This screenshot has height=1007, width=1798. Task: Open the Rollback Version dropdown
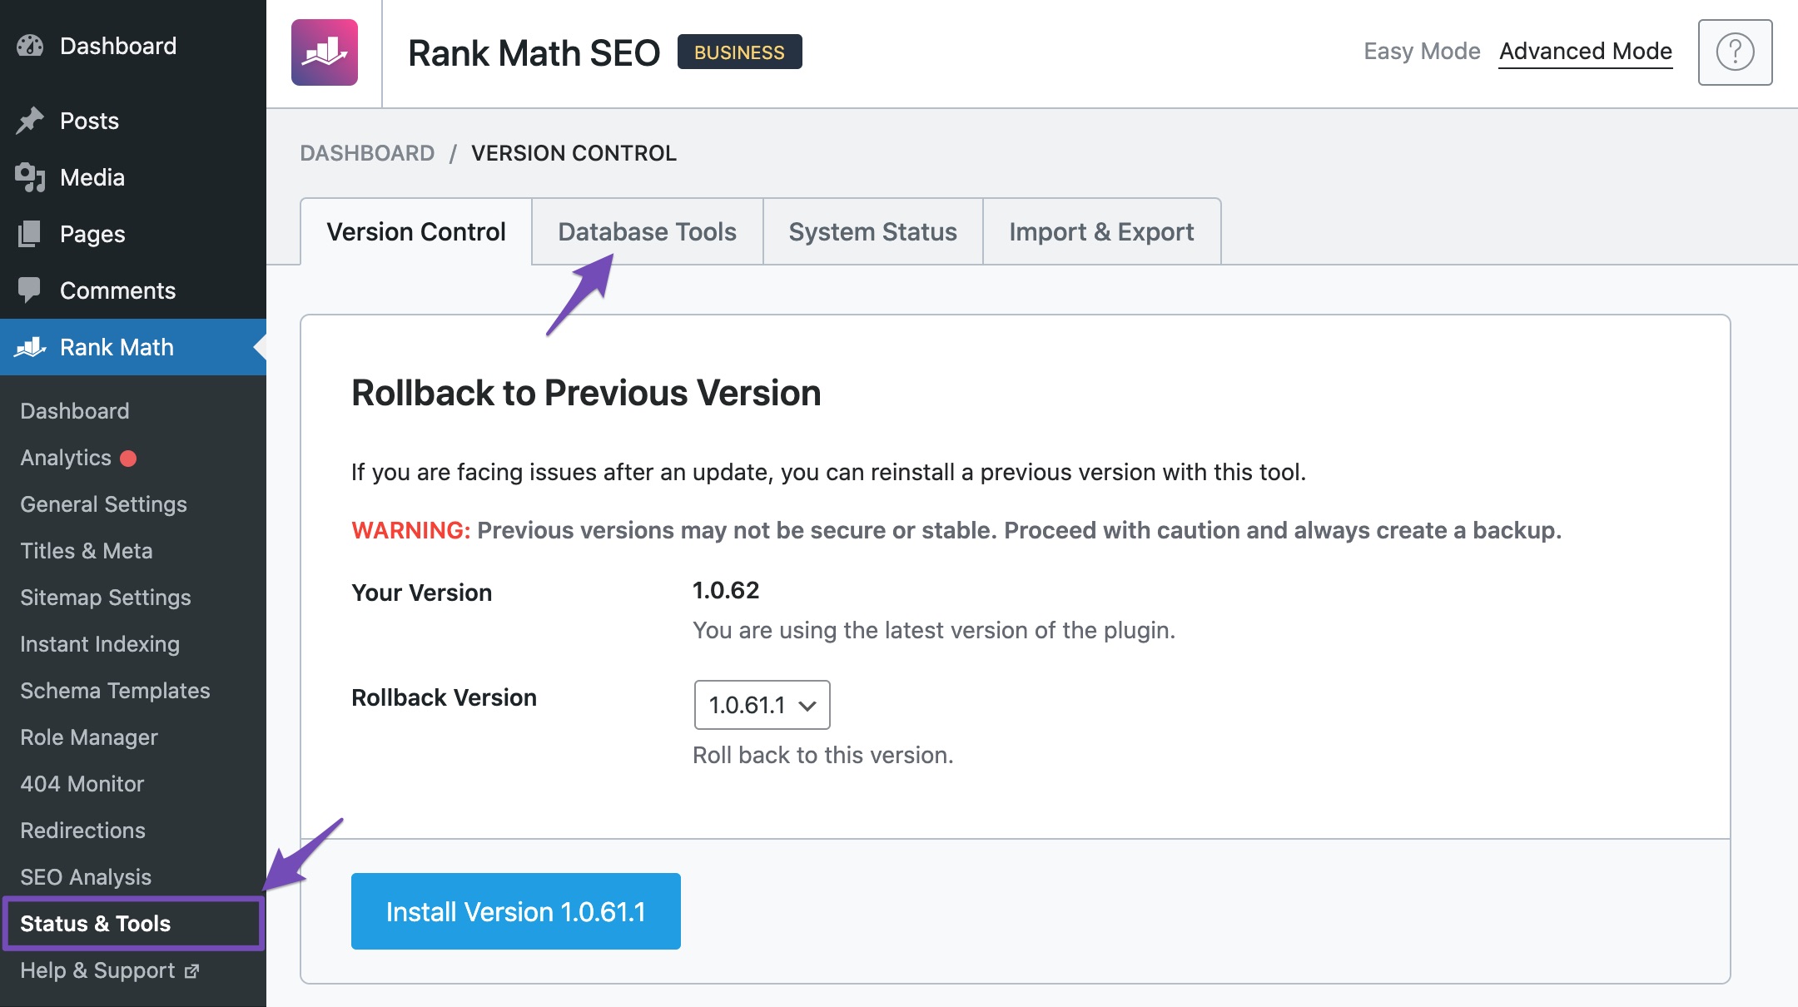(x=762, y=705)
